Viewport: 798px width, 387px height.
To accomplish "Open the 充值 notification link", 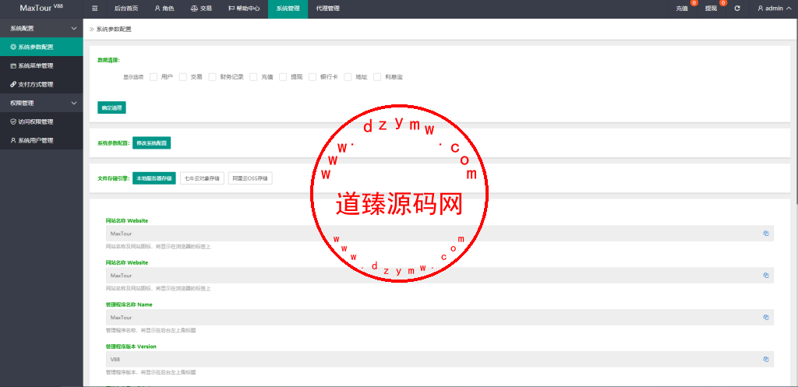I will tap(682, 9).
